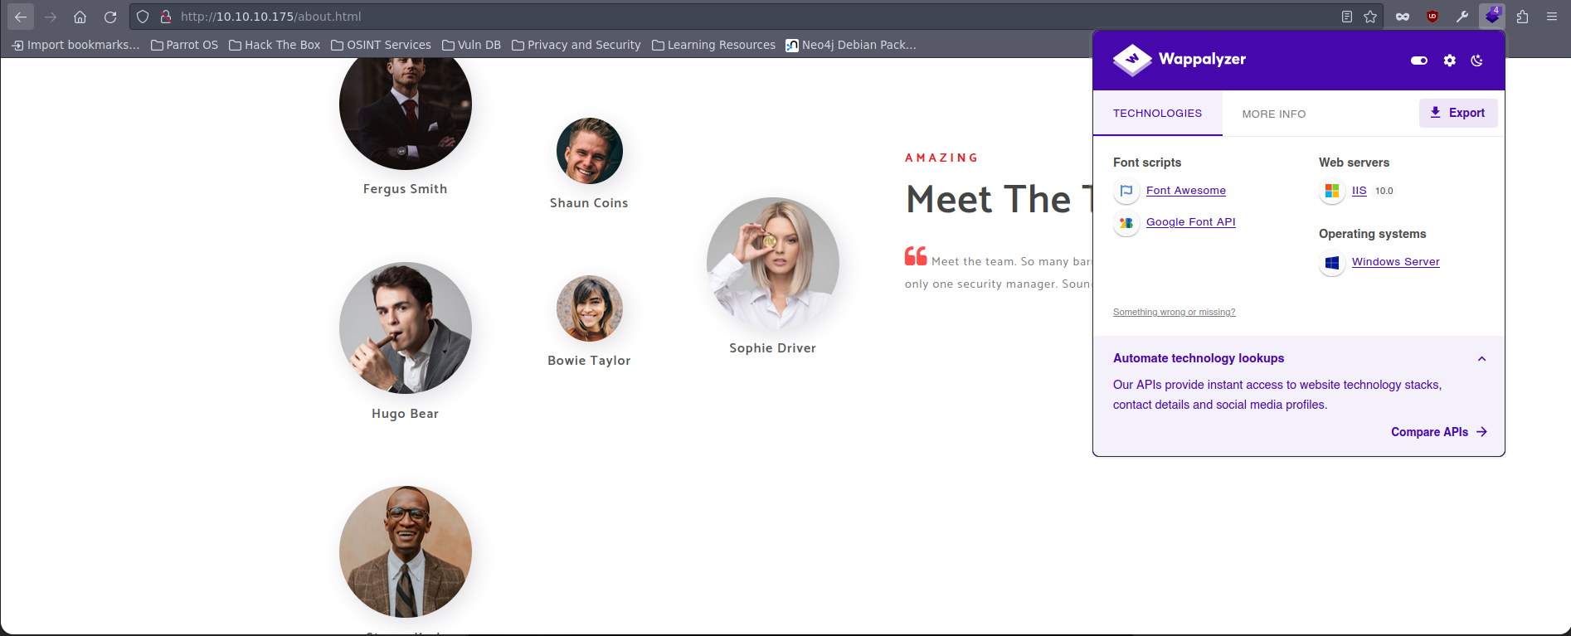Open Wappalyzer settings gear
Image resolution: width=1571 pixels, height=636 pixels.
pyautogui.click(x=1449, y=61)
